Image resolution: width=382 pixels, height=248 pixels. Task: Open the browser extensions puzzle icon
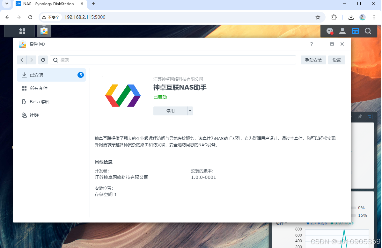tap(334, 17)
